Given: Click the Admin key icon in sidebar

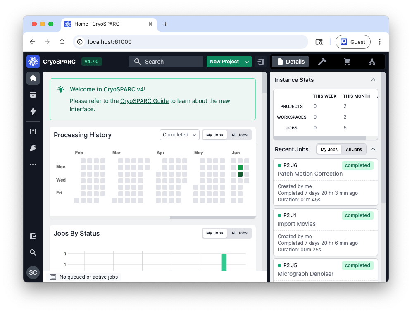Looking at the screenshot, I should pos(33,148).
